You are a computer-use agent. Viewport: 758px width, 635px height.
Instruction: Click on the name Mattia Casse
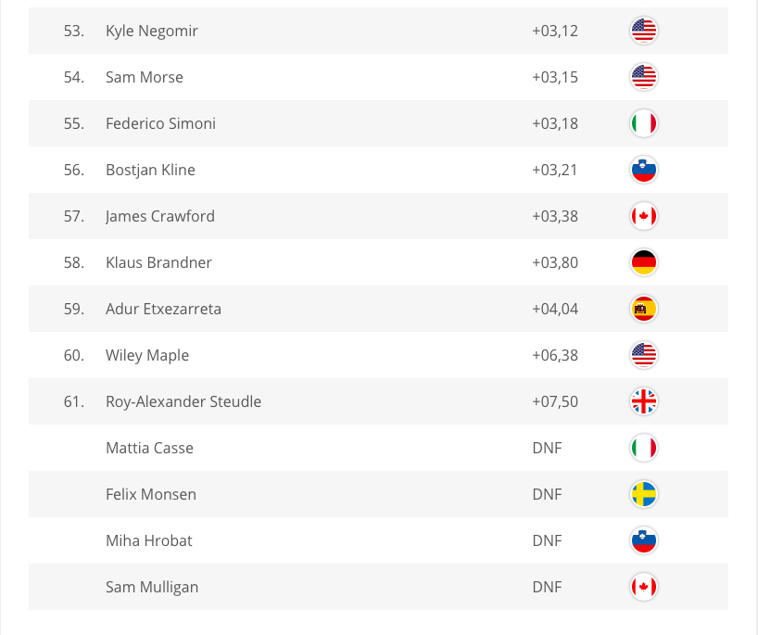(149, 448)
